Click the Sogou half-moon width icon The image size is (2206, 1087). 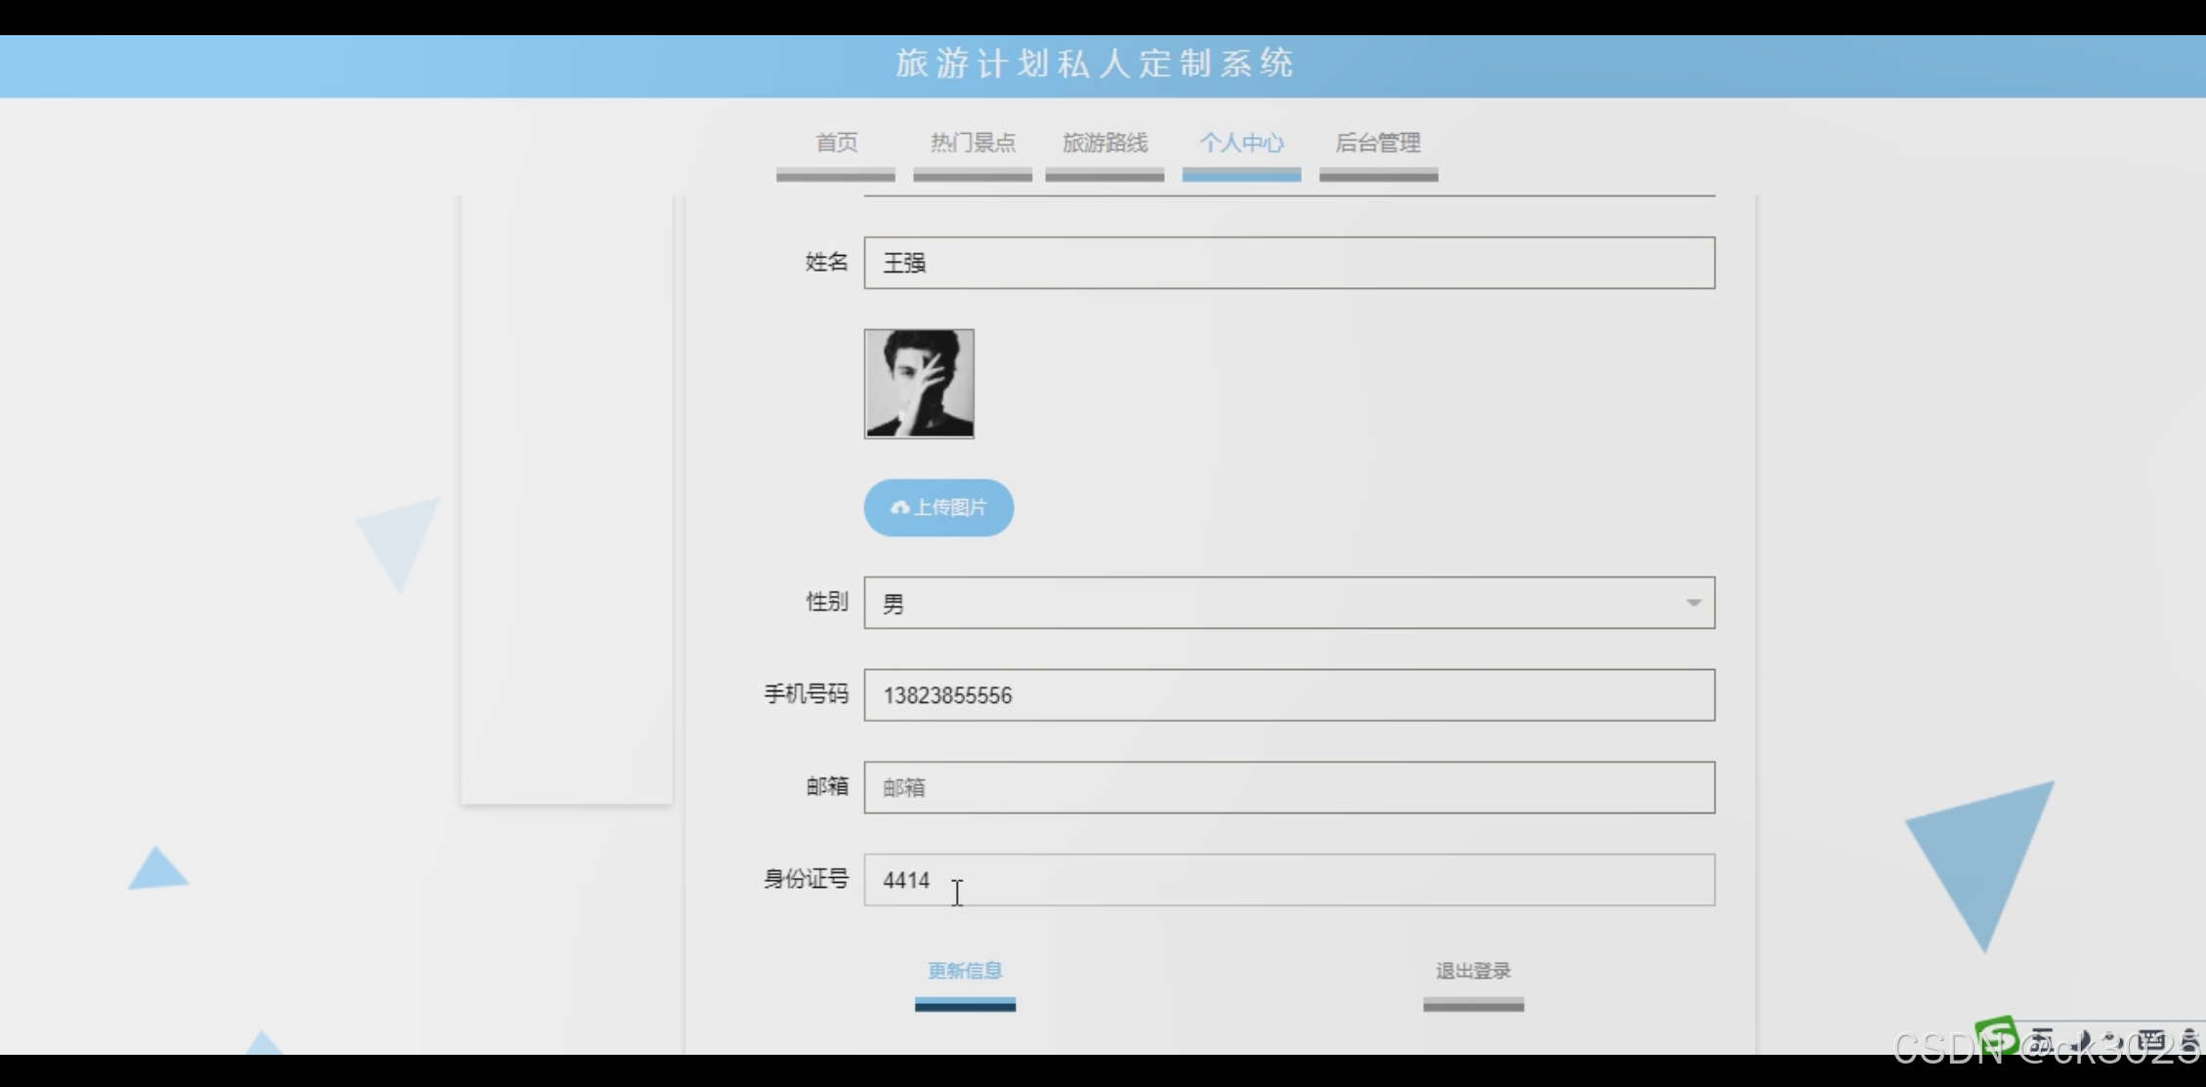2085,1040
